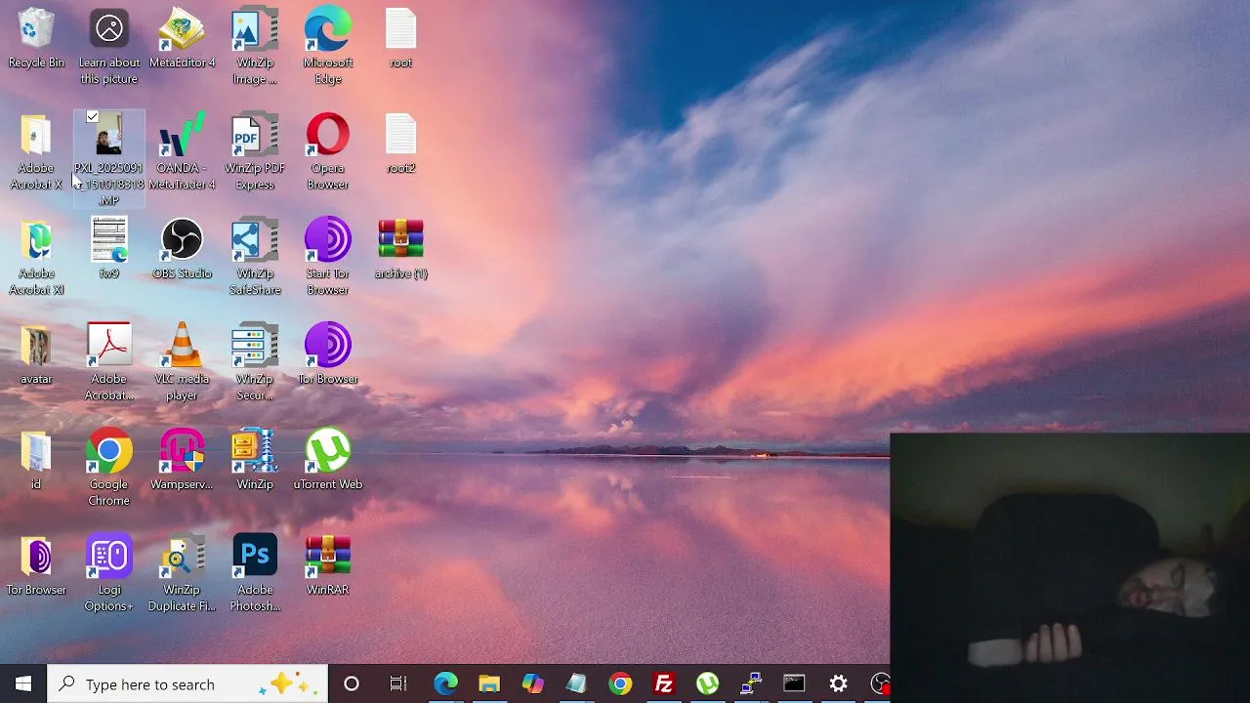The image size is (1250, 703).
Task: Open File Explorer in the taskbar
Action: coord(489,684)
